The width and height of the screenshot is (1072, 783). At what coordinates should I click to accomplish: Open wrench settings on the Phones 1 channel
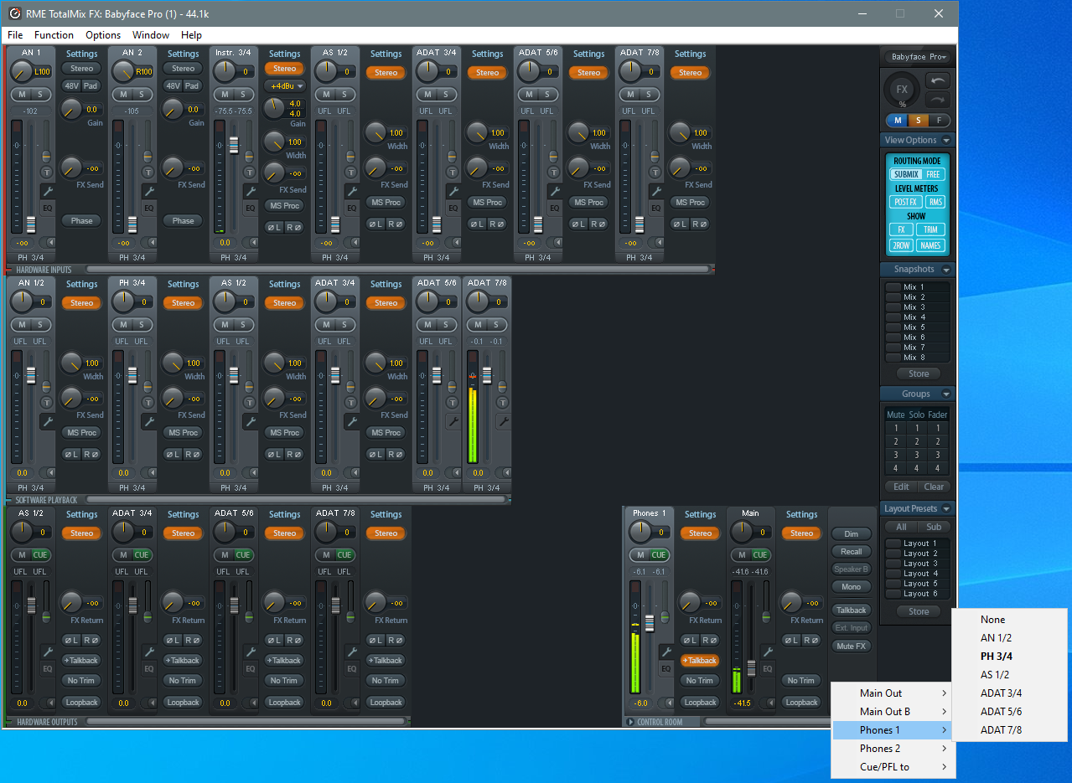coord(665,652)
